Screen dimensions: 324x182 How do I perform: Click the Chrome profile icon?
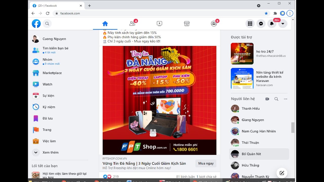tap(282, 13)
